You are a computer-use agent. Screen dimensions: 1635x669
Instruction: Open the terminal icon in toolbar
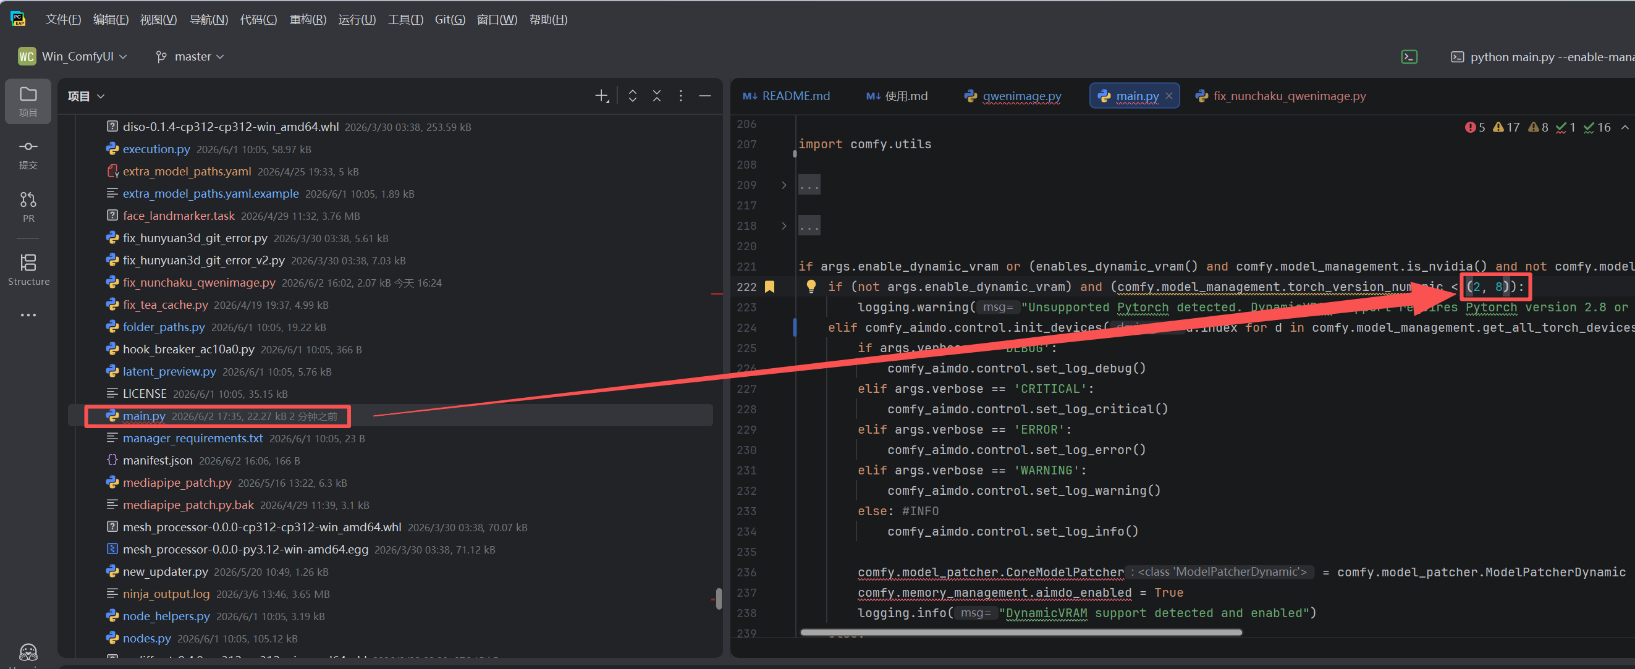[1409, 56]
